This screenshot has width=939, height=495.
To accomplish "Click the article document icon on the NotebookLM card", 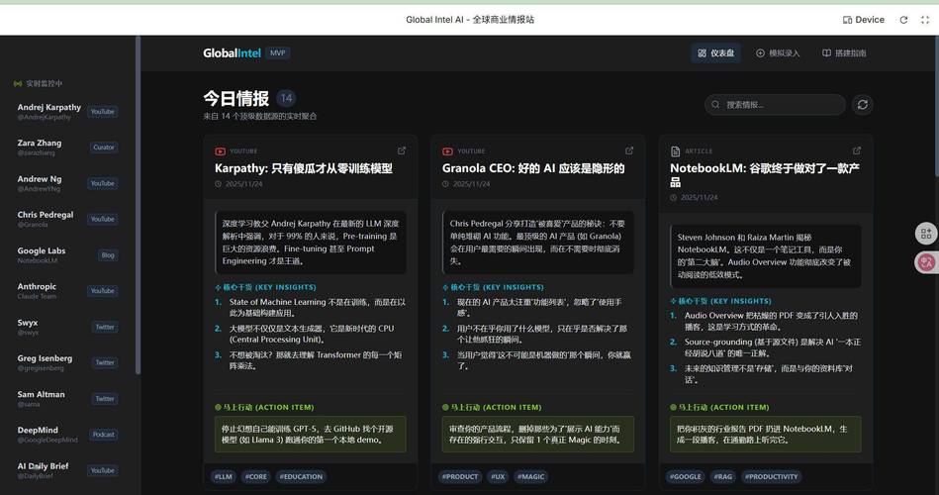I will (x=675, y=151).
